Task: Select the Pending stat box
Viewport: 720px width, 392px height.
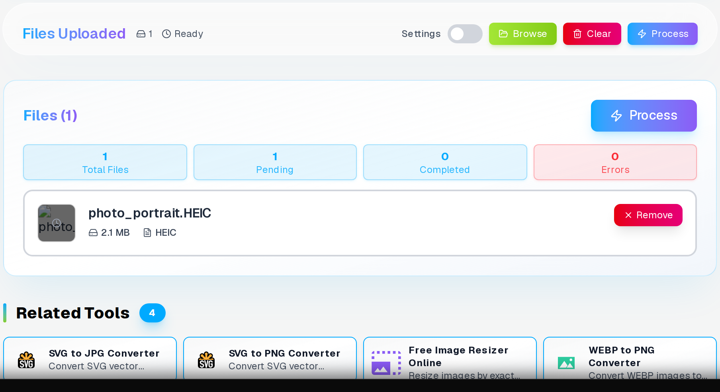Action: [x=275, y=162]
